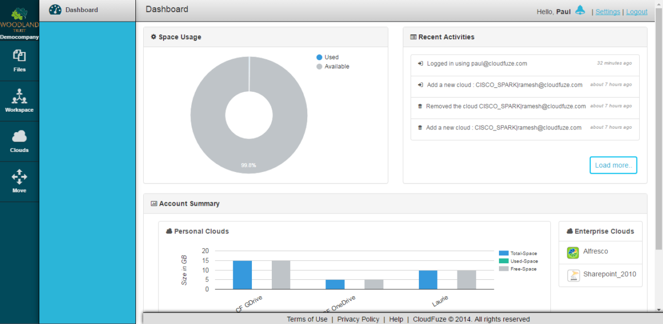
Task: Select the Clouds icon in the sidebar
Action: 19,137
